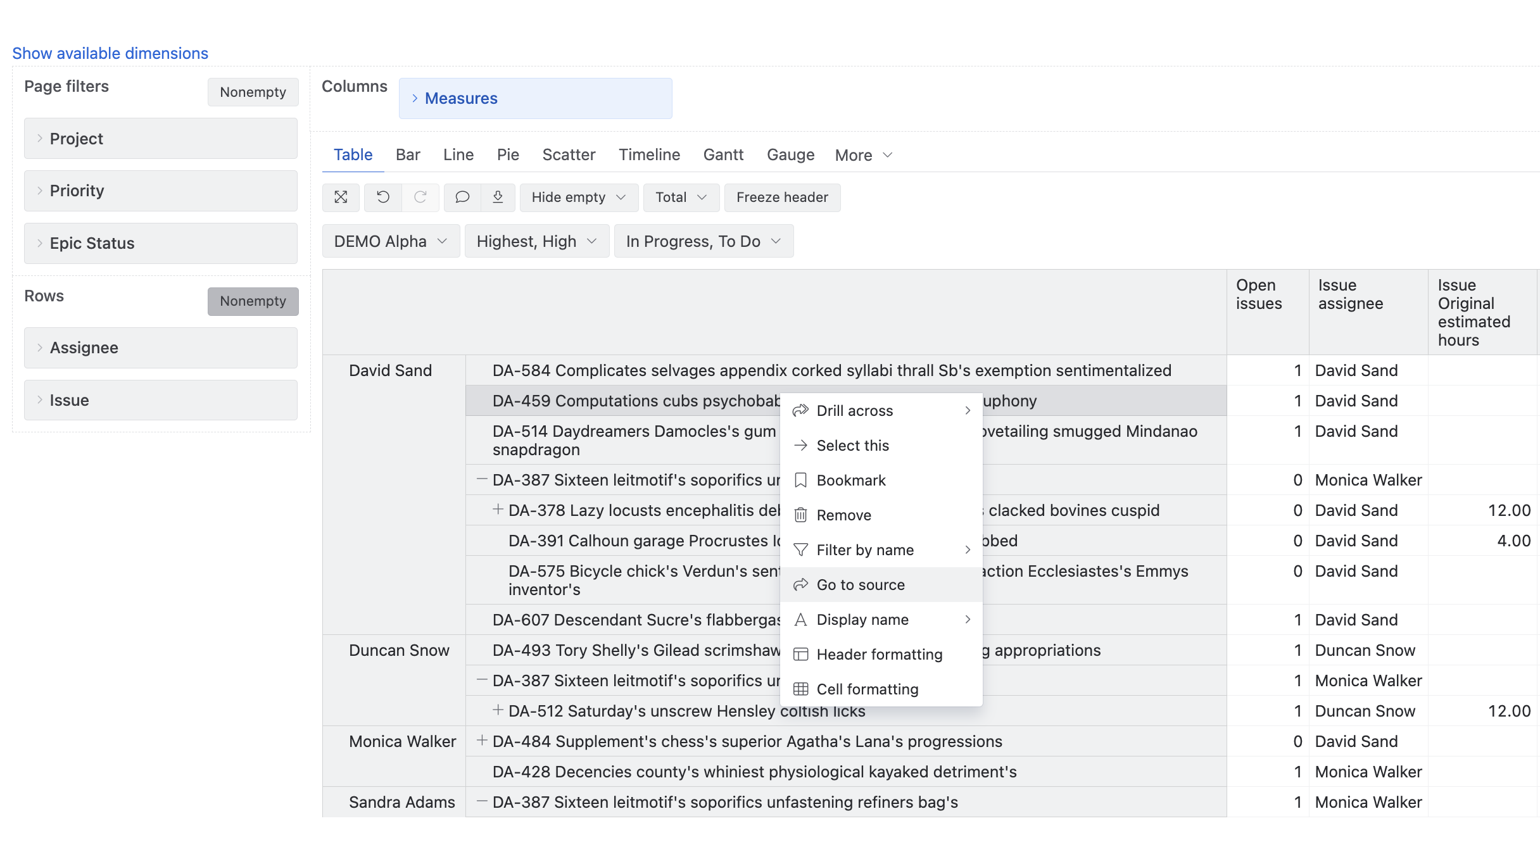Click the redo arrow icon

[420, 198]
